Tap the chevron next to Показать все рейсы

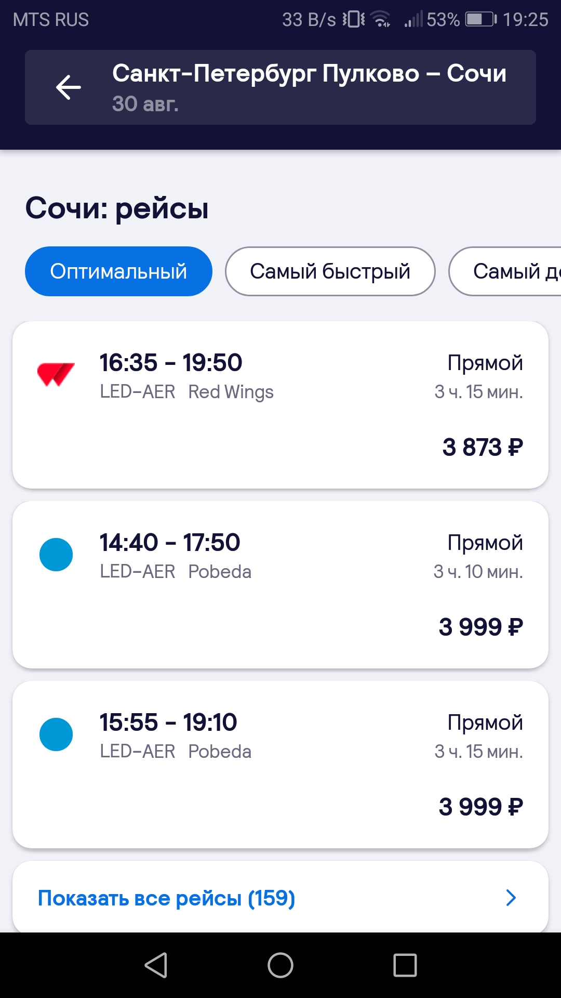pyautogui.click(x=511, y=898)
